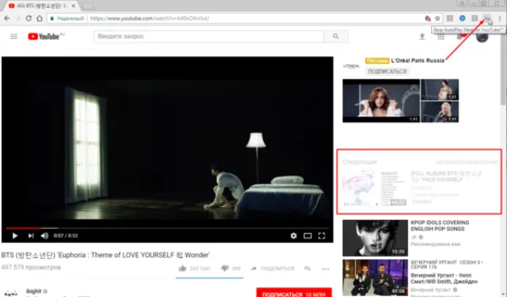The image size is (507, 297).
Task: Skip to next video
Action: [31, 235]
